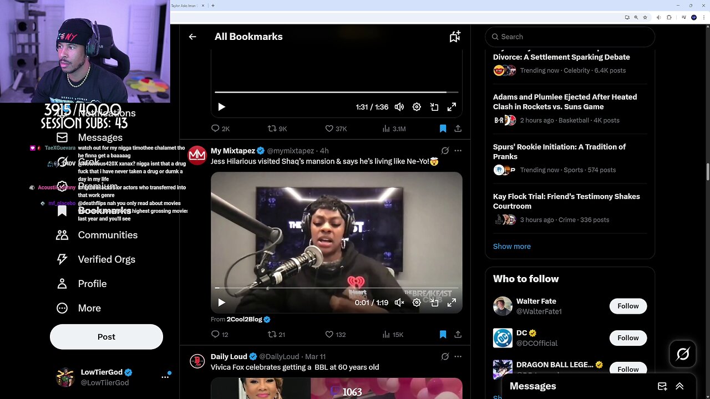
Task: Open settings gear on Jess Hilarious video
Action: point(417,303)
